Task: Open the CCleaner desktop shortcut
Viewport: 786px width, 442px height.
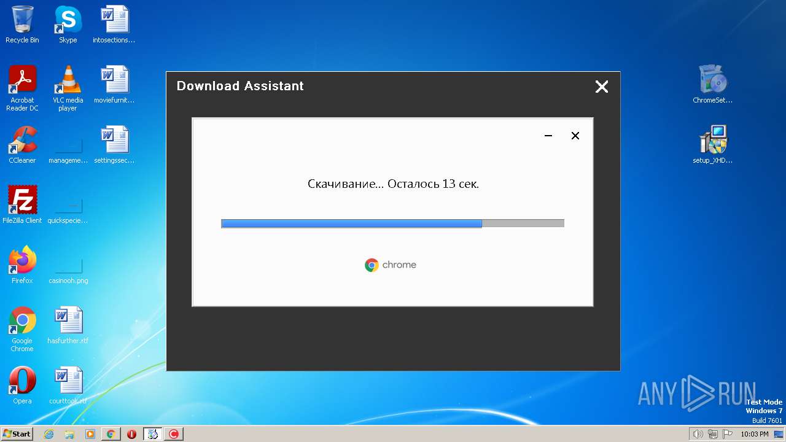Action: click(22, 145)
